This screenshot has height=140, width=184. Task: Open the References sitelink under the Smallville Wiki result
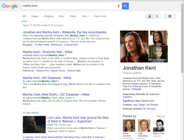click(28, 71)
